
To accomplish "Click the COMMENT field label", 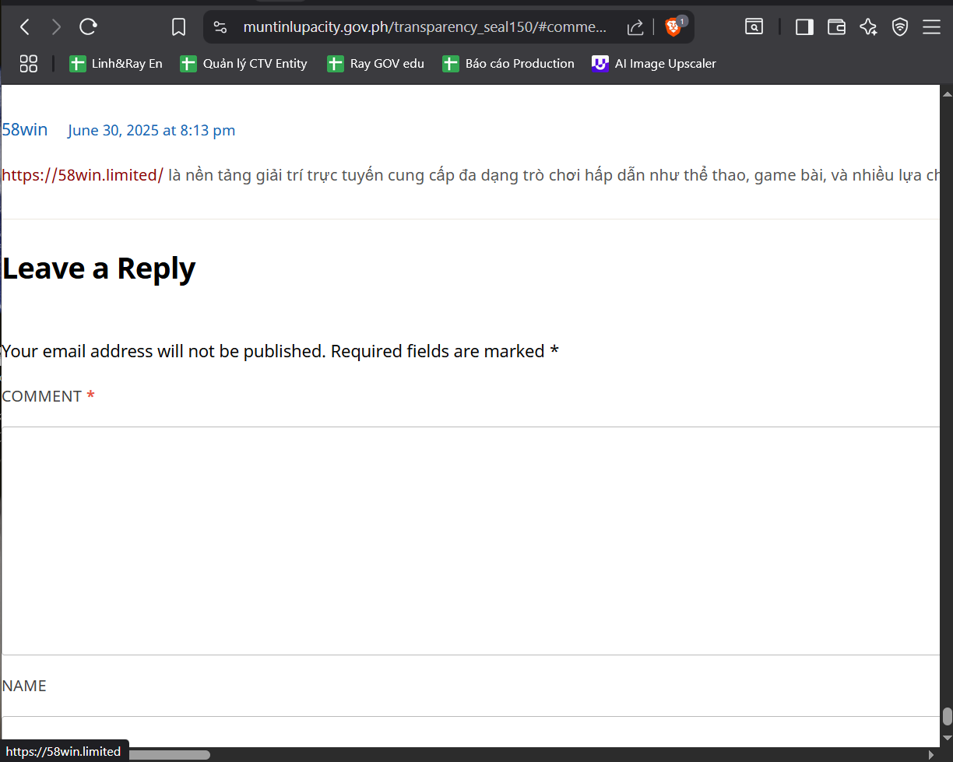I will coord(48,396).
